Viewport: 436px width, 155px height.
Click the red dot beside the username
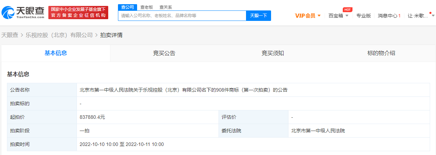tap(430, 13)
